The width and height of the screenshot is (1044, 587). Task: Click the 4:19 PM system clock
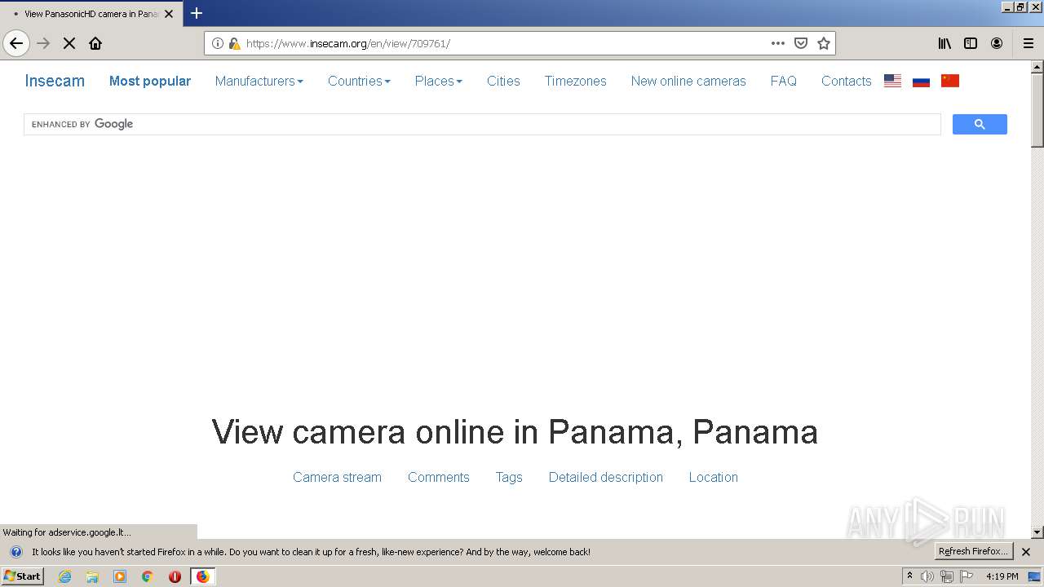coord(1002,576)
